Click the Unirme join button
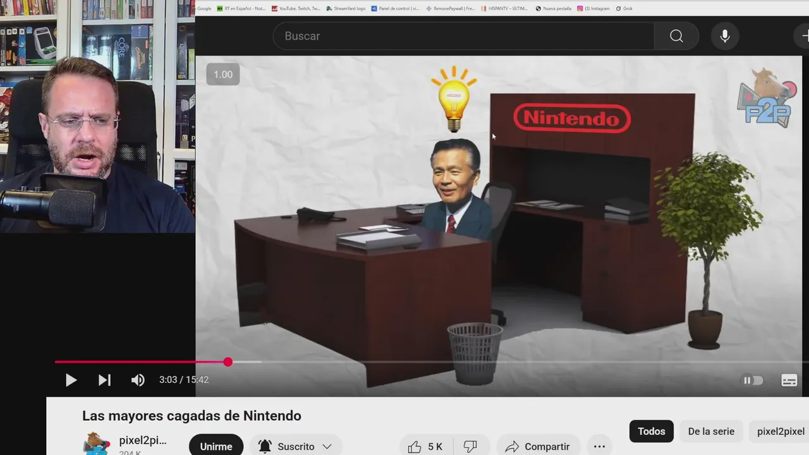This screenshot has height=455, width=809. point(216,447)
